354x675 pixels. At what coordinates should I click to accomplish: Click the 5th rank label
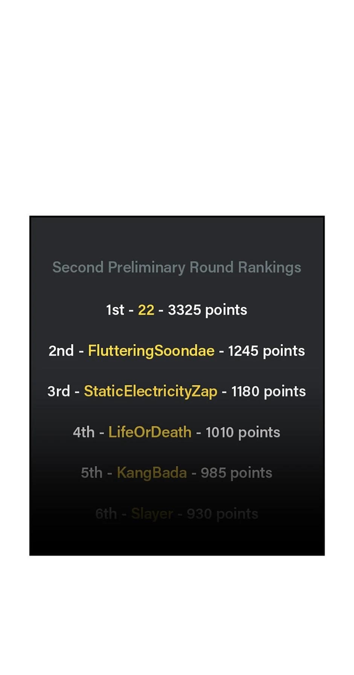pyautogui.click(x=92, y=473)
